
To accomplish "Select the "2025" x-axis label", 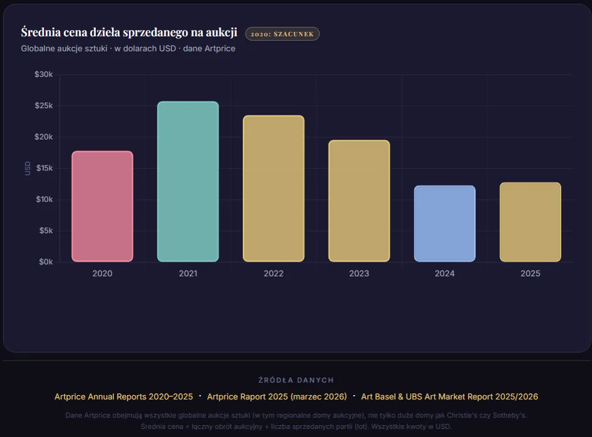I will point(531,274).
